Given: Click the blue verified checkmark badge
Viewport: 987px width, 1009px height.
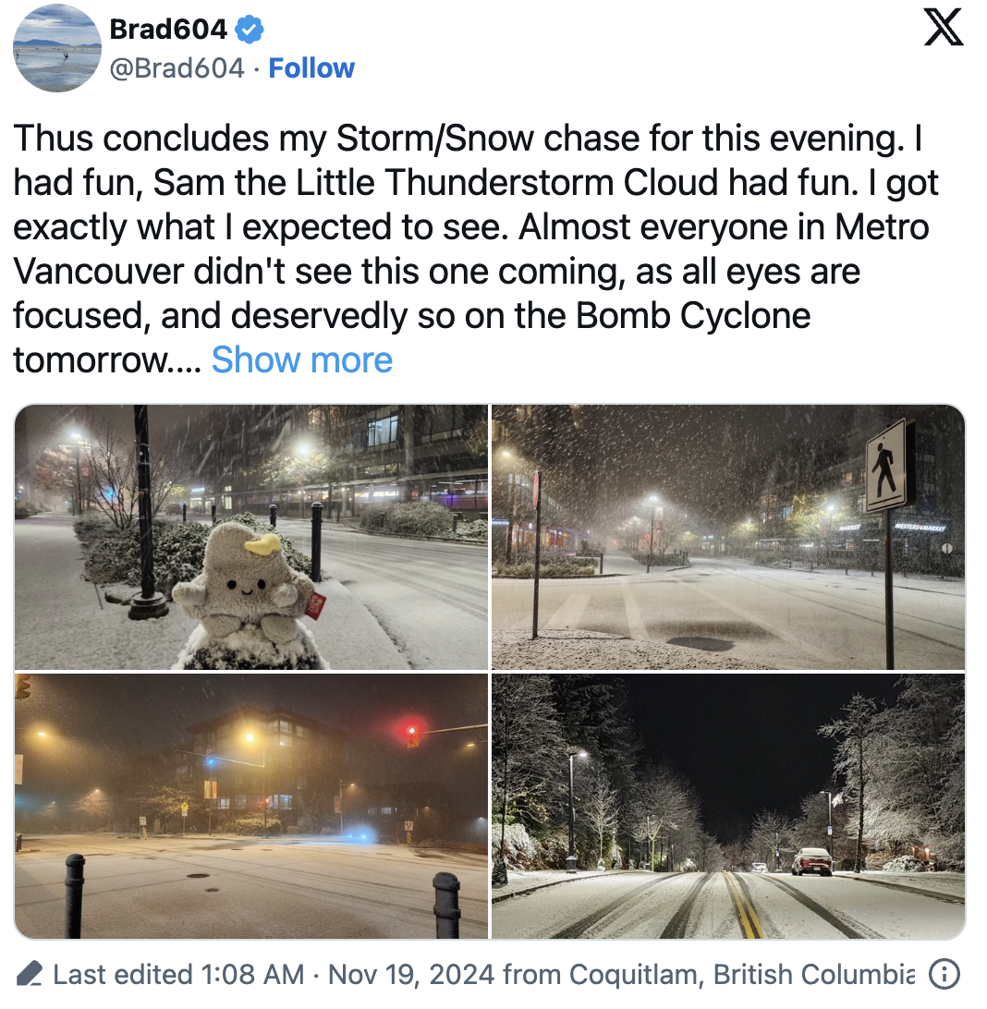Looking at the screenshot, I should pyautogui.click(x=249, y=30).
